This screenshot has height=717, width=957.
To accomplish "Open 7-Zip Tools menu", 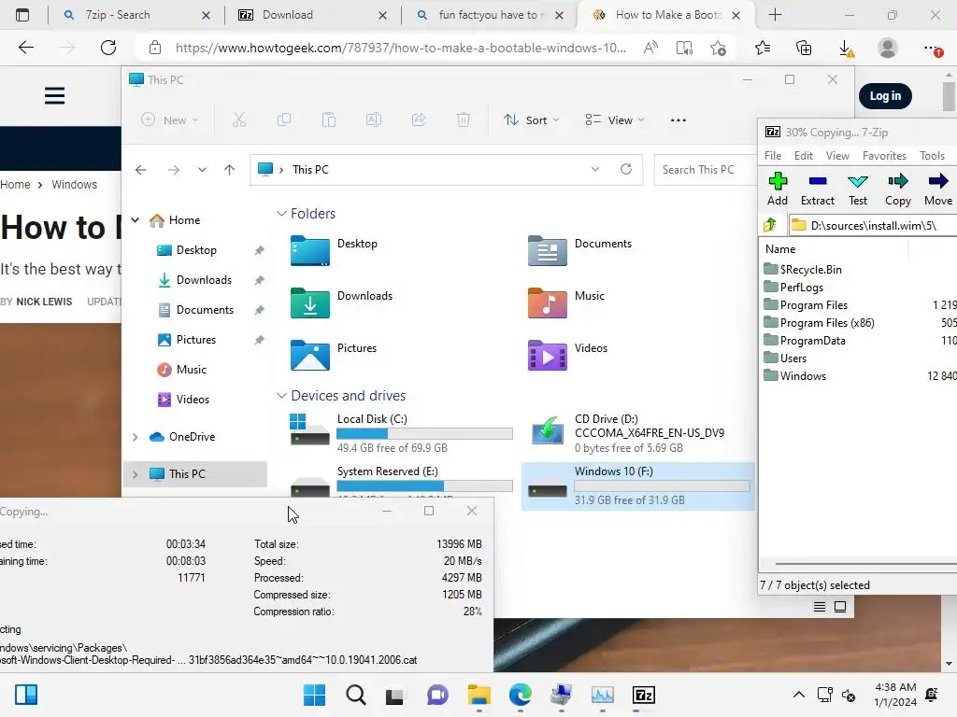I will click(x=932, y=156).
